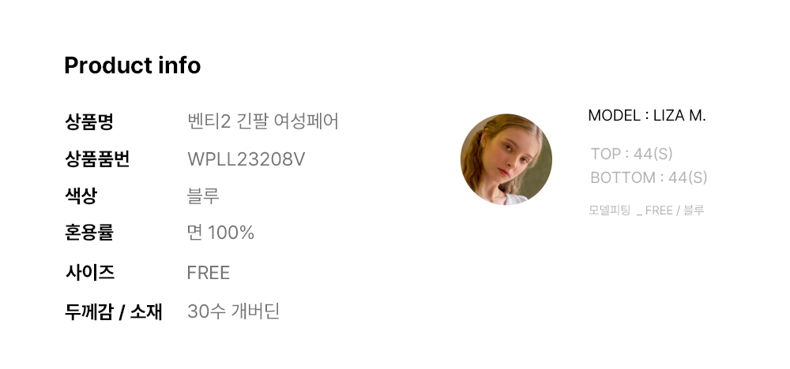Click the 44(S) value beside BOTTOM
Screen dimensions: 790x369
[x=688, y=177]
